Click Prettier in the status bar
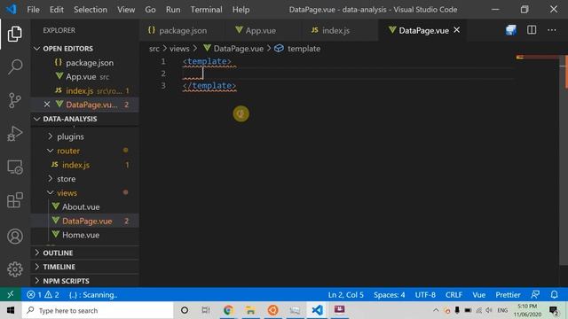The image size is (568, 319). (508, 295)
